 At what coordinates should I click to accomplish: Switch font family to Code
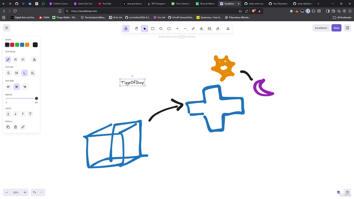point(23,59)
